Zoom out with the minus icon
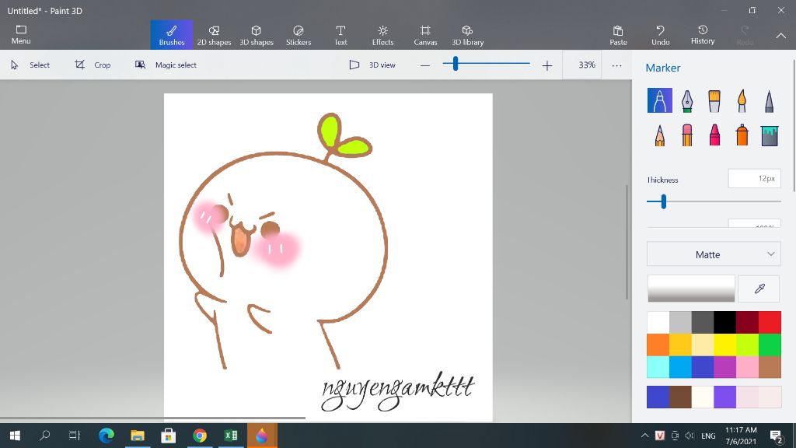The height and width of the screenshot is (448, 796). pyautogui.click(x=425, y=65)
